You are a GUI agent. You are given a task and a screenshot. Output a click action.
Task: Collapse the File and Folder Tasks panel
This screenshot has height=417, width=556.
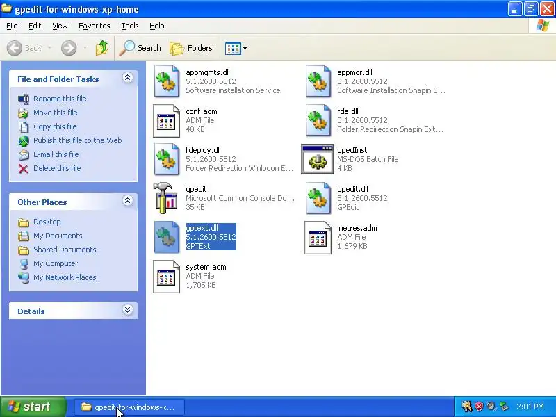127,78
